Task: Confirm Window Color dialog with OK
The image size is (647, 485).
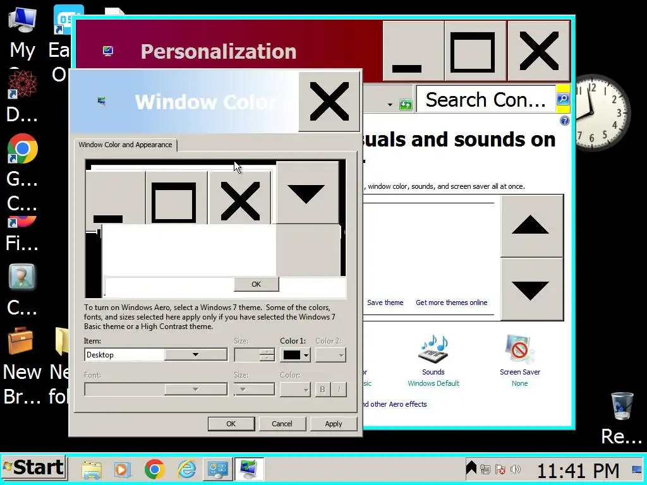Action: pos(231,424)
